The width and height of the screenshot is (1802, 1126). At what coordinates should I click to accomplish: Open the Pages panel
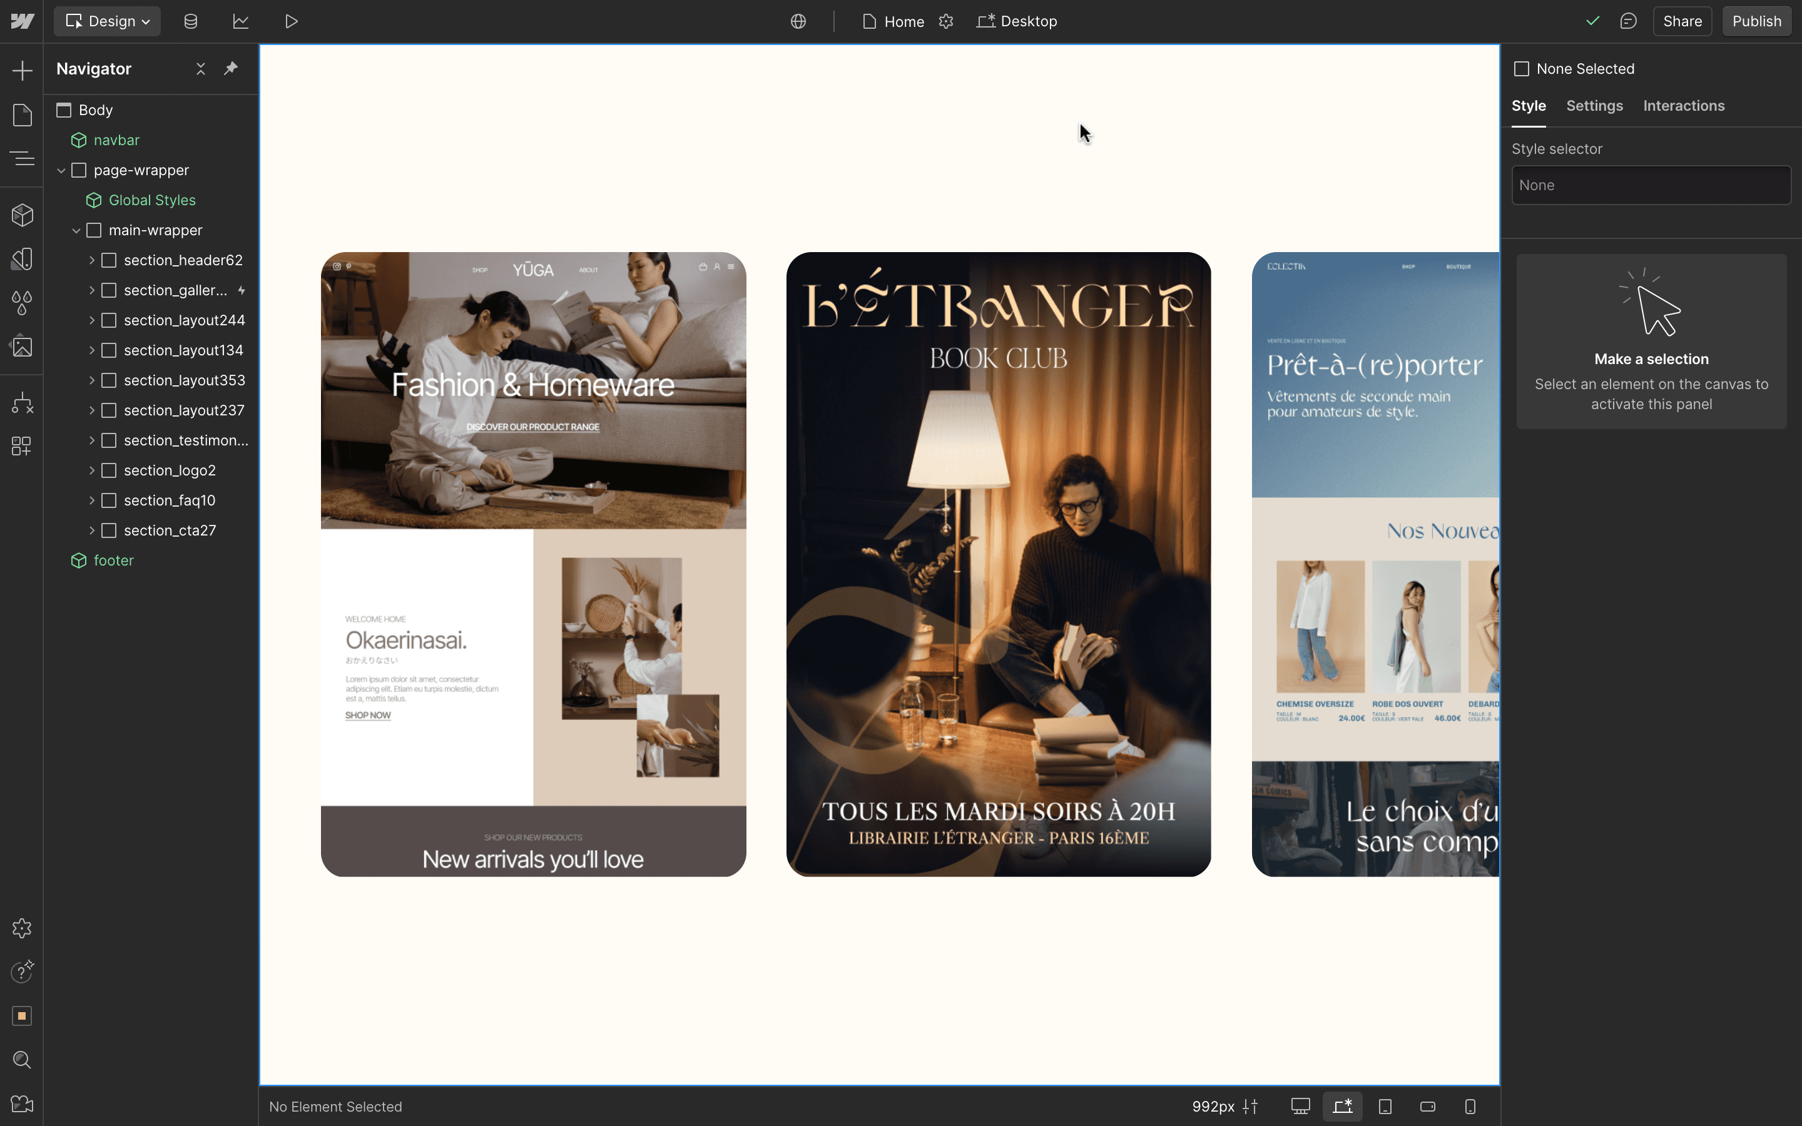coord(23,114)
